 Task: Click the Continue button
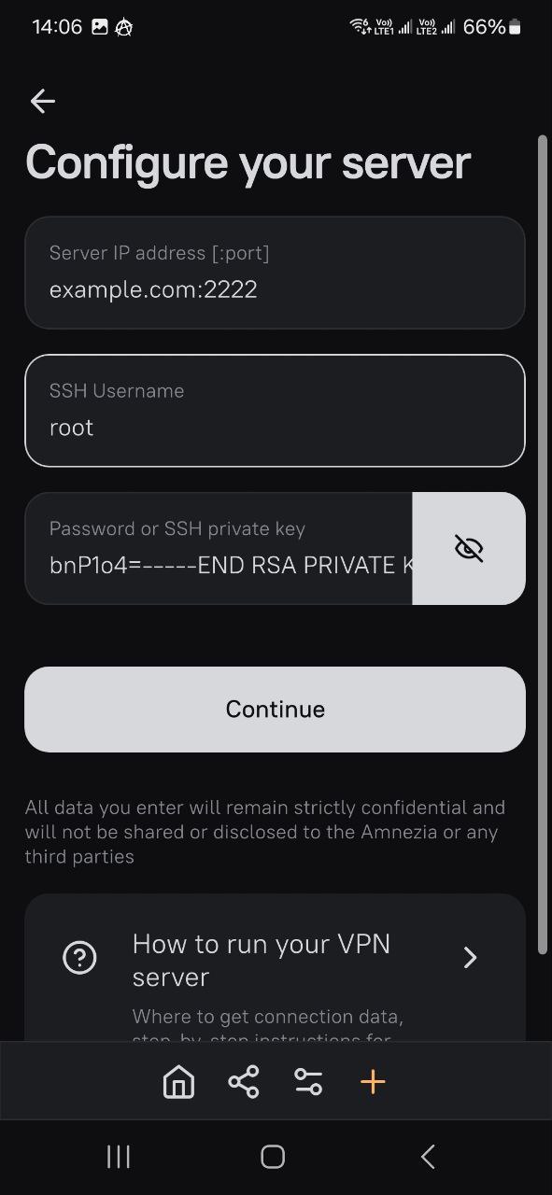click(275, 709)
